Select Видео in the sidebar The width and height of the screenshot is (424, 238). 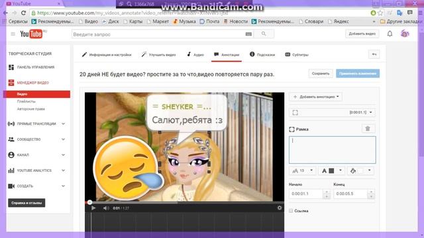(37, 94)
